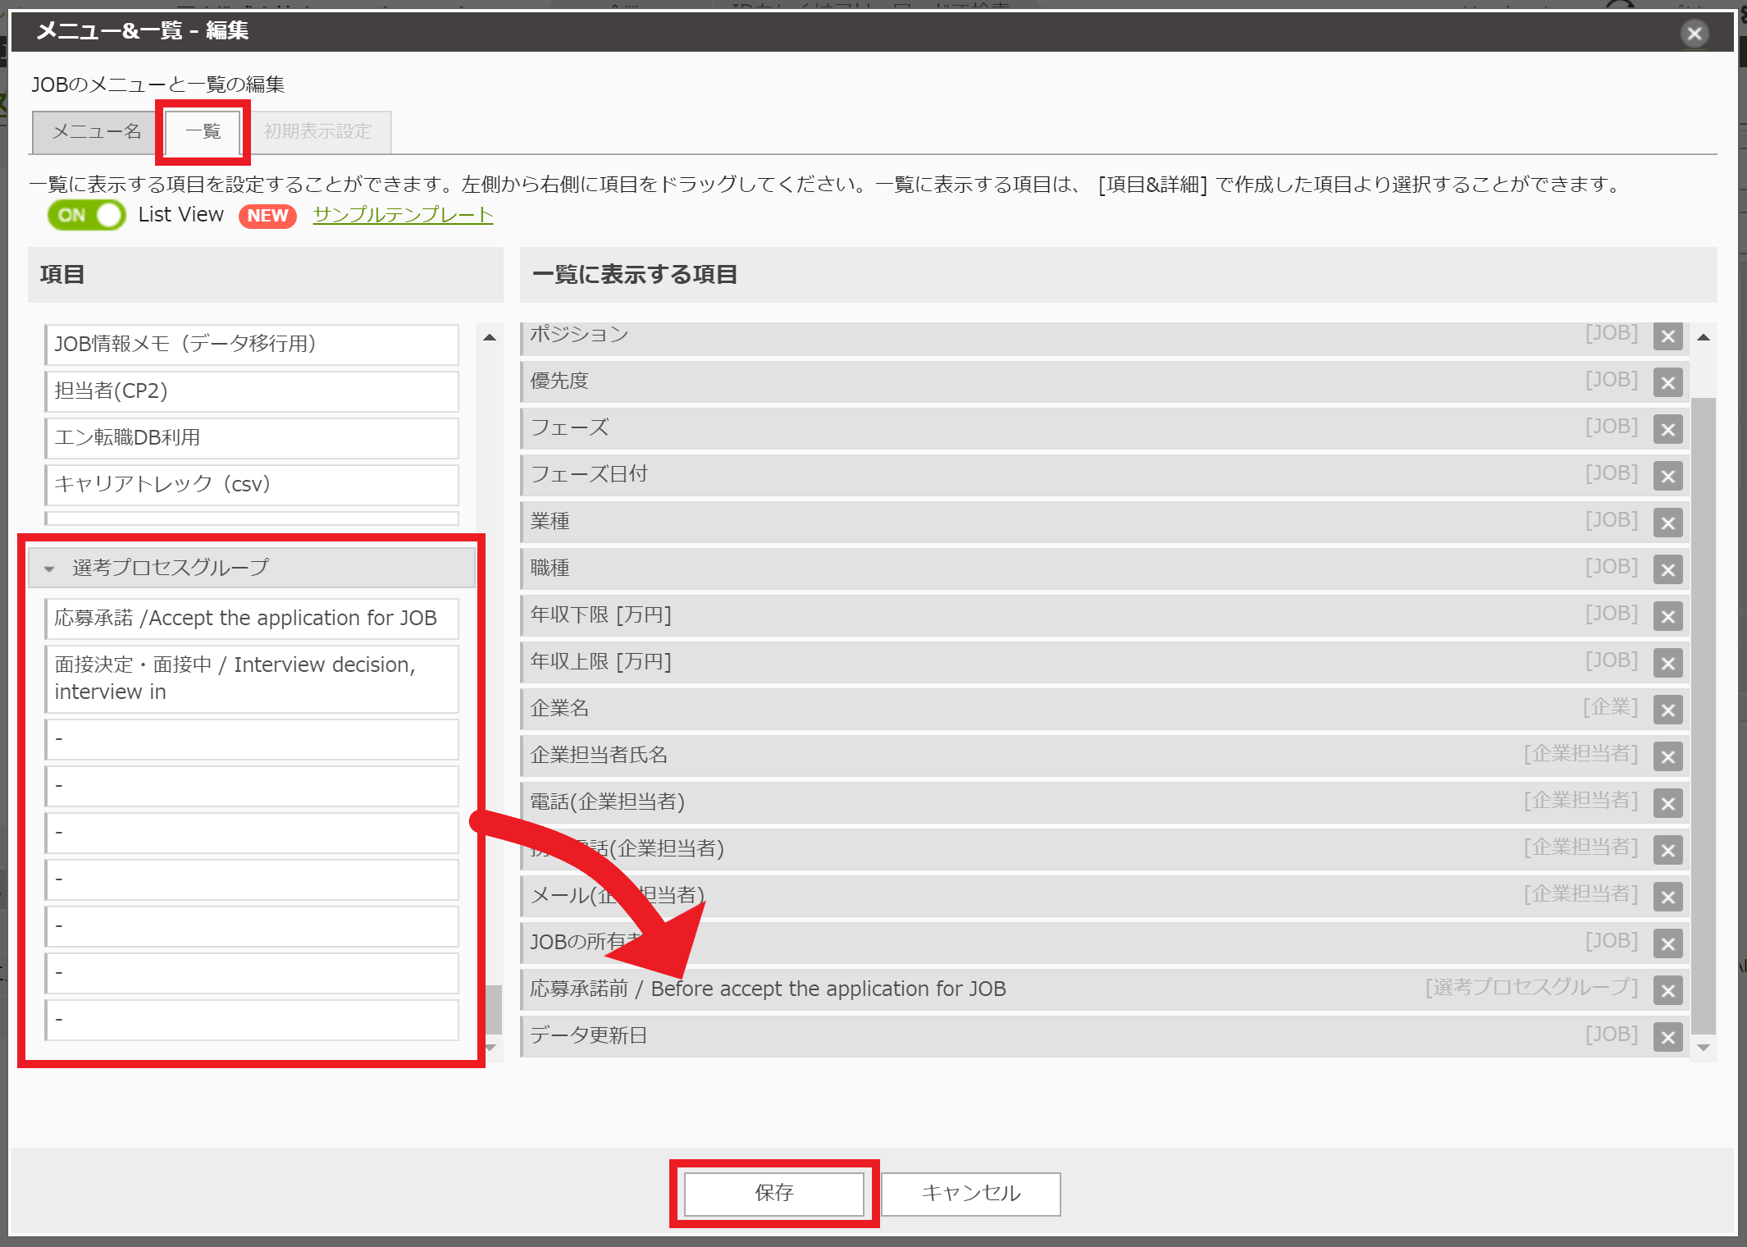Remove 業種 from the list columns
Image resolution: width=1747 pixels, height=1247 pixels.
[1667, 523]
